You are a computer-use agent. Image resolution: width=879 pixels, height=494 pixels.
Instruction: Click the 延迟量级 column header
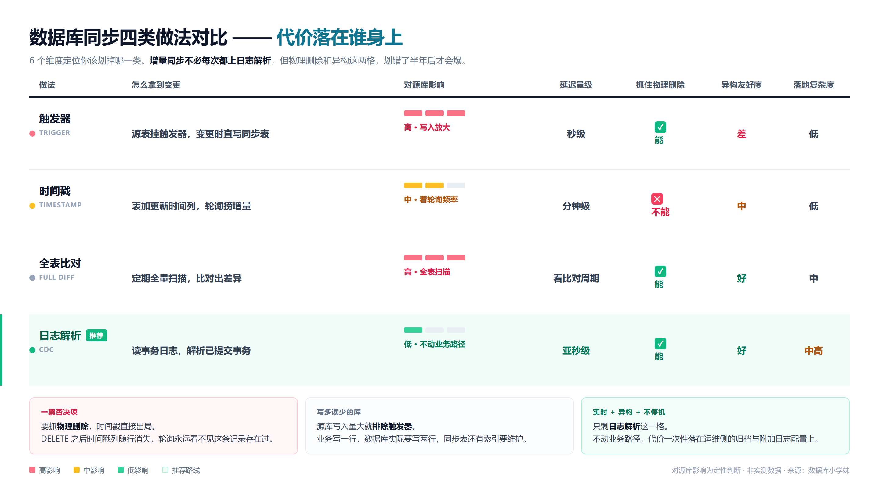coord(576,85)
